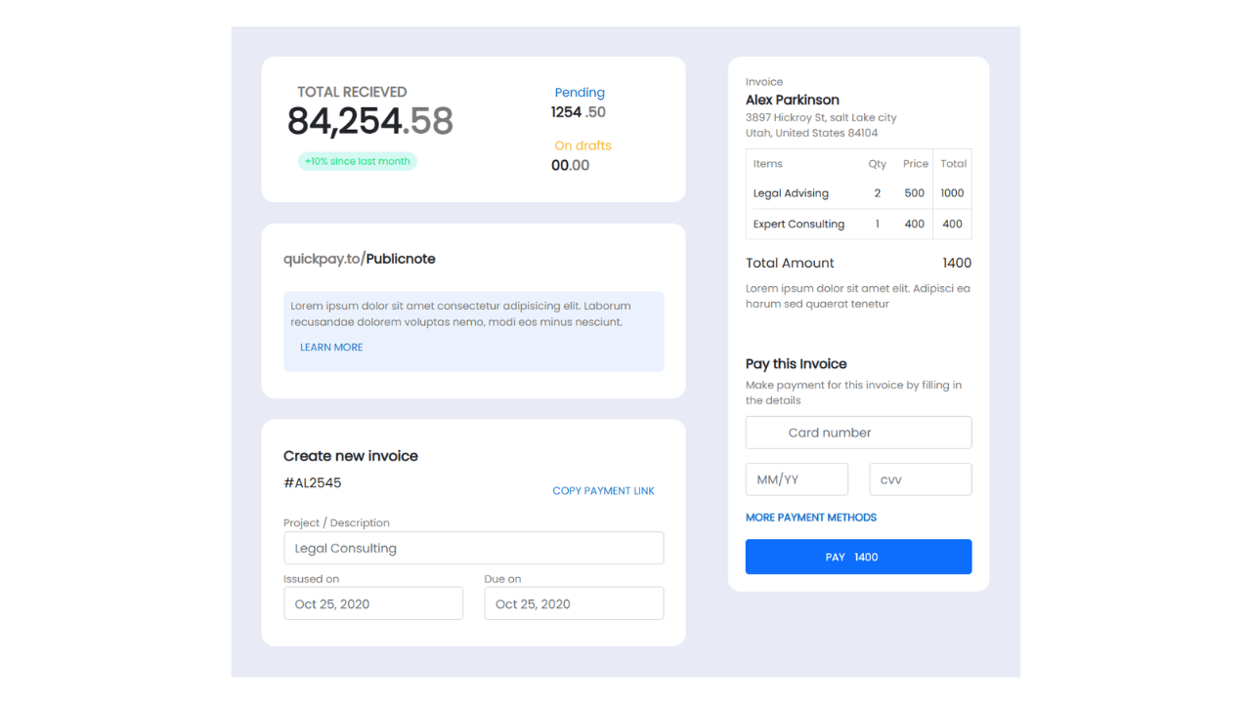Open the Due on date field
The height and width of the screenshot is (703, 1251).
[574, 602]
